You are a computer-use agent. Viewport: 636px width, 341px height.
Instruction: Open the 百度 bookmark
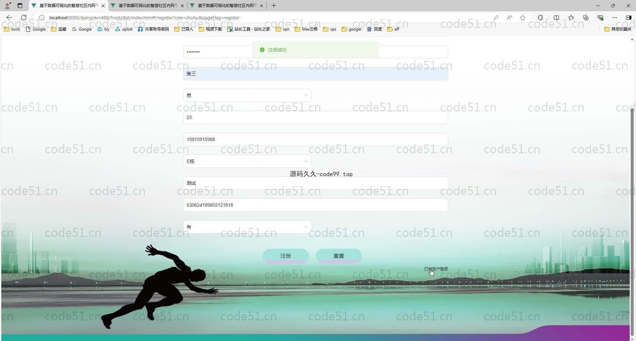click(x=374, y=29)
